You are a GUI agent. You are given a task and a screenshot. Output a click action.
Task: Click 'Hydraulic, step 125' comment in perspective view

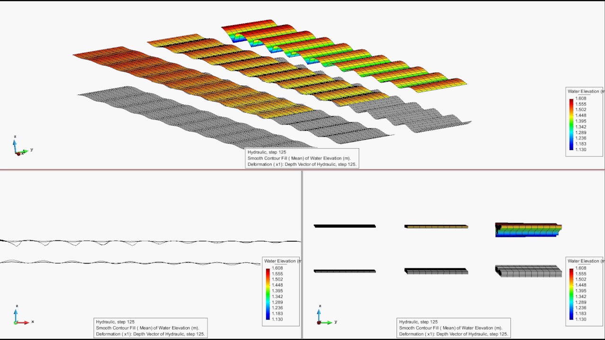267,153
